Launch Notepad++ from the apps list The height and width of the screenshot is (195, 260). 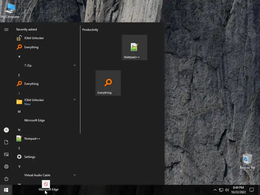(46, 139)
